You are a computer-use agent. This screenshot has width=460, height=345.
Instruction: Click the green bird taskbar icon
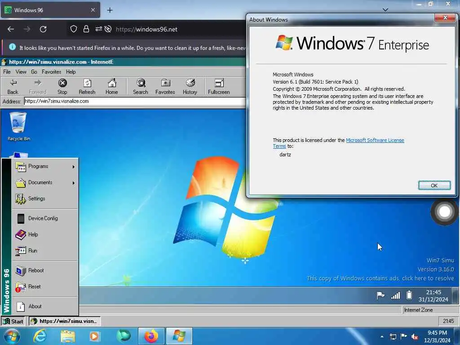(x=123, y=336)
